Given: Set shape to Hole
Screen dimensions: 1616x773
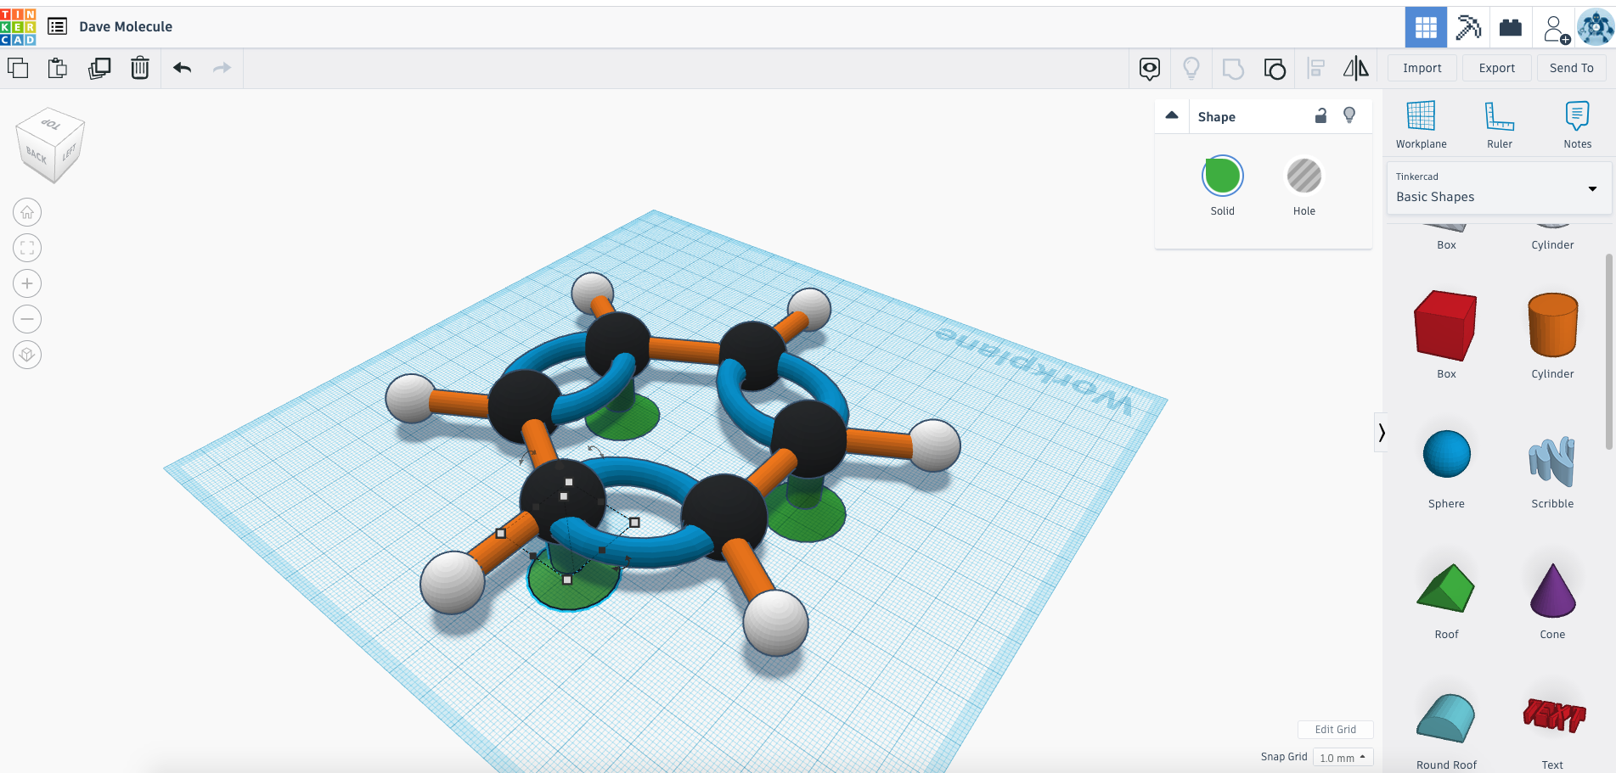Looking at the screenshot, I should (x=1303, y=176).
